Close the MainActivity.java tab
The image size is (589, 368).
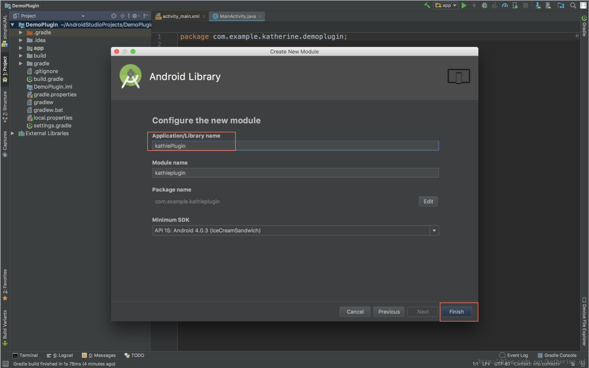pyautogui.click(x=260, y=16)
